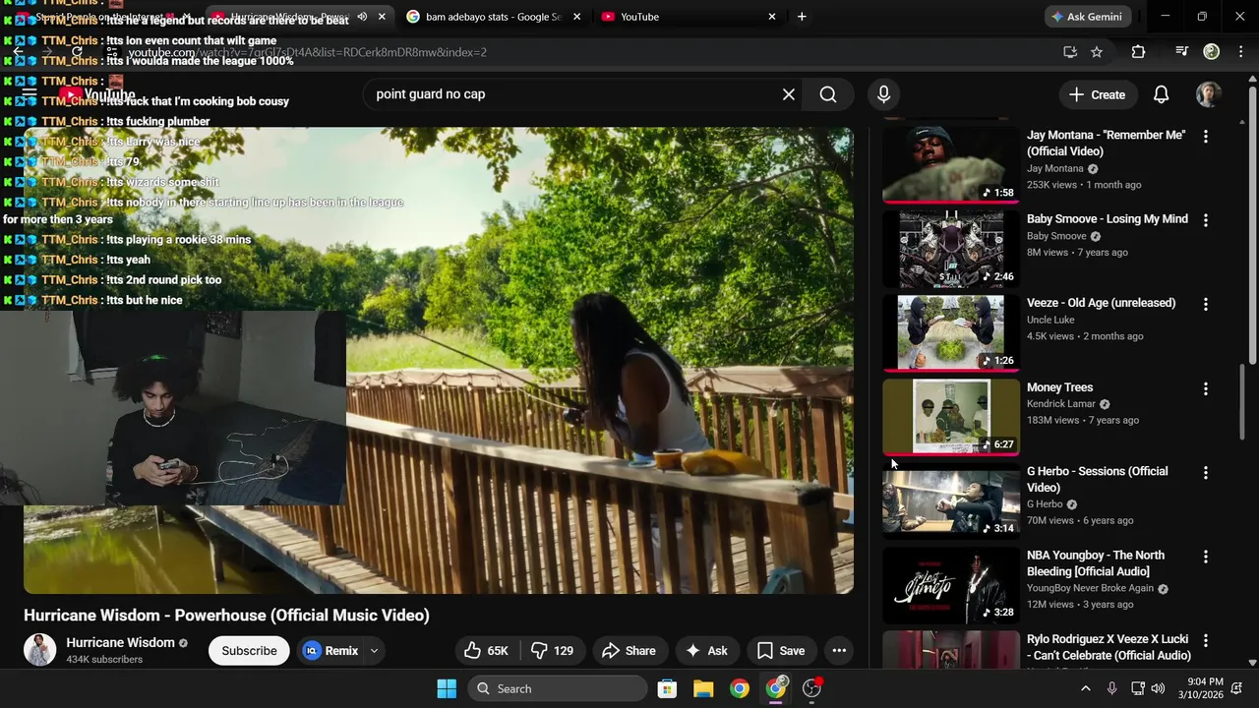This screenshot has height=708, width=1259.
Task: Clear the search box with the X icon
Action: (789, 94)
